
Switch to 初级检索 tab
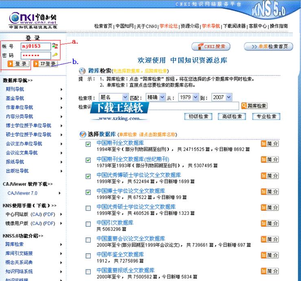198,117
